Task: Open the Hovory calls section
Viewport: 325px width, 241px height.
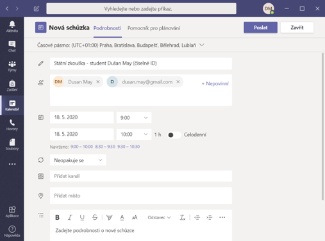Action: [x=12, y=125]
